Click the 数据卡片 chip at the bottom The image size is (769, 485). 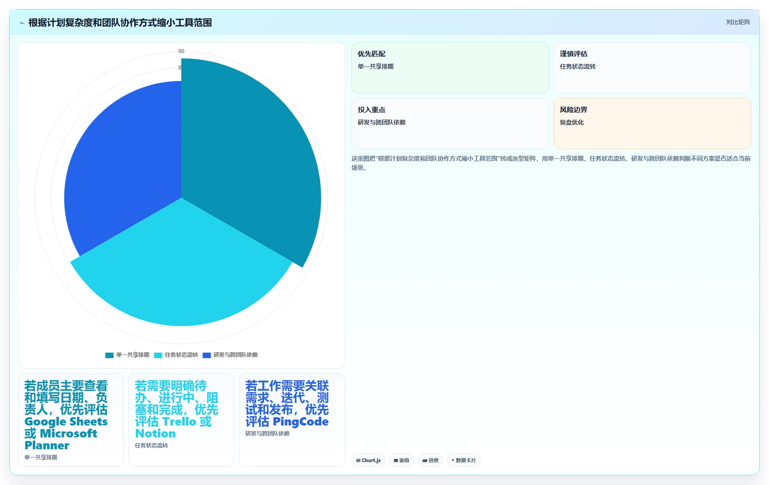coord(464,460)
